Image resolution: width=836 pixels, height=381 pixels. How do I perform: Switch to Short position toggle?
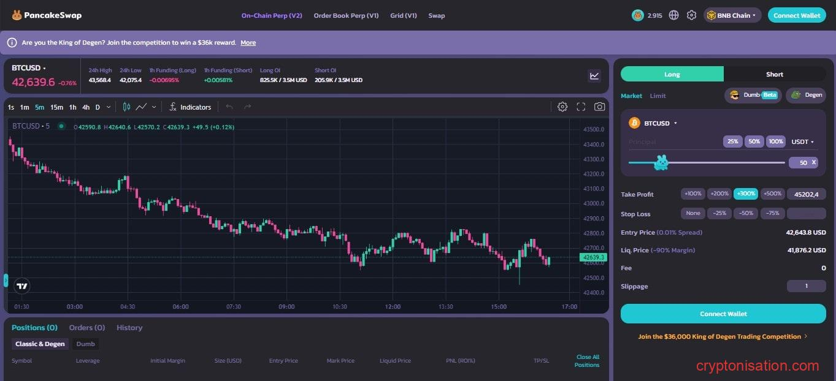[x=774, y=74]
